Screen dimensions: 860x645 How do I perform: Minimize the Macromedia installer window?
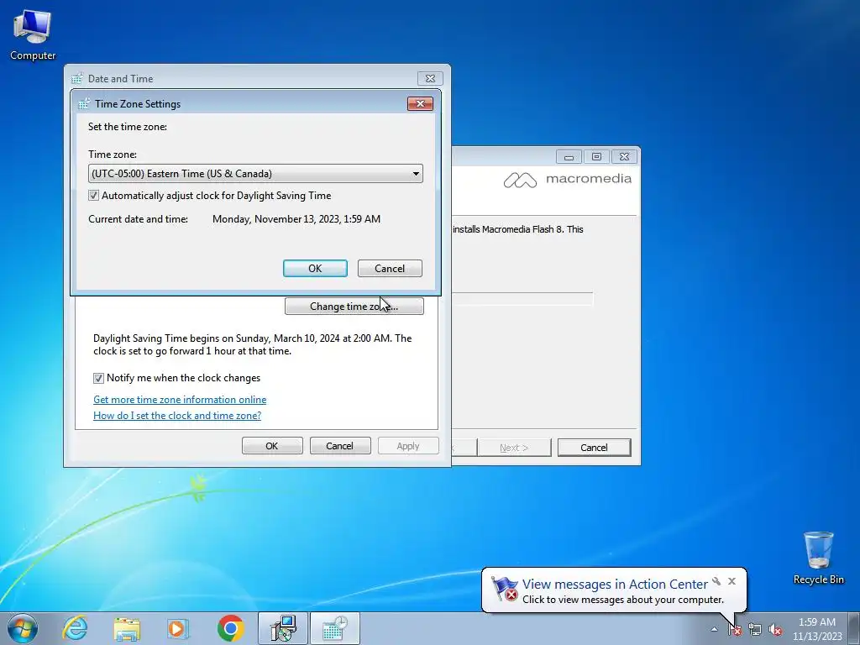tap(569, 157)
